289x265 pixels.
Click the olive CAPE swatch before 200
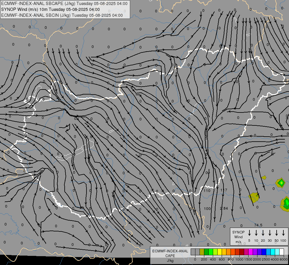point(202,252)
